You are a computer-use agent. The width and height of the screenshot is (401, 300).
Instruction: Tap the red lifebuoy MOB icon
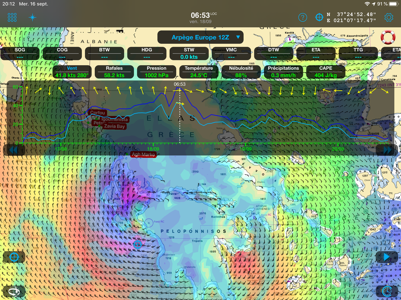[388, 37]
